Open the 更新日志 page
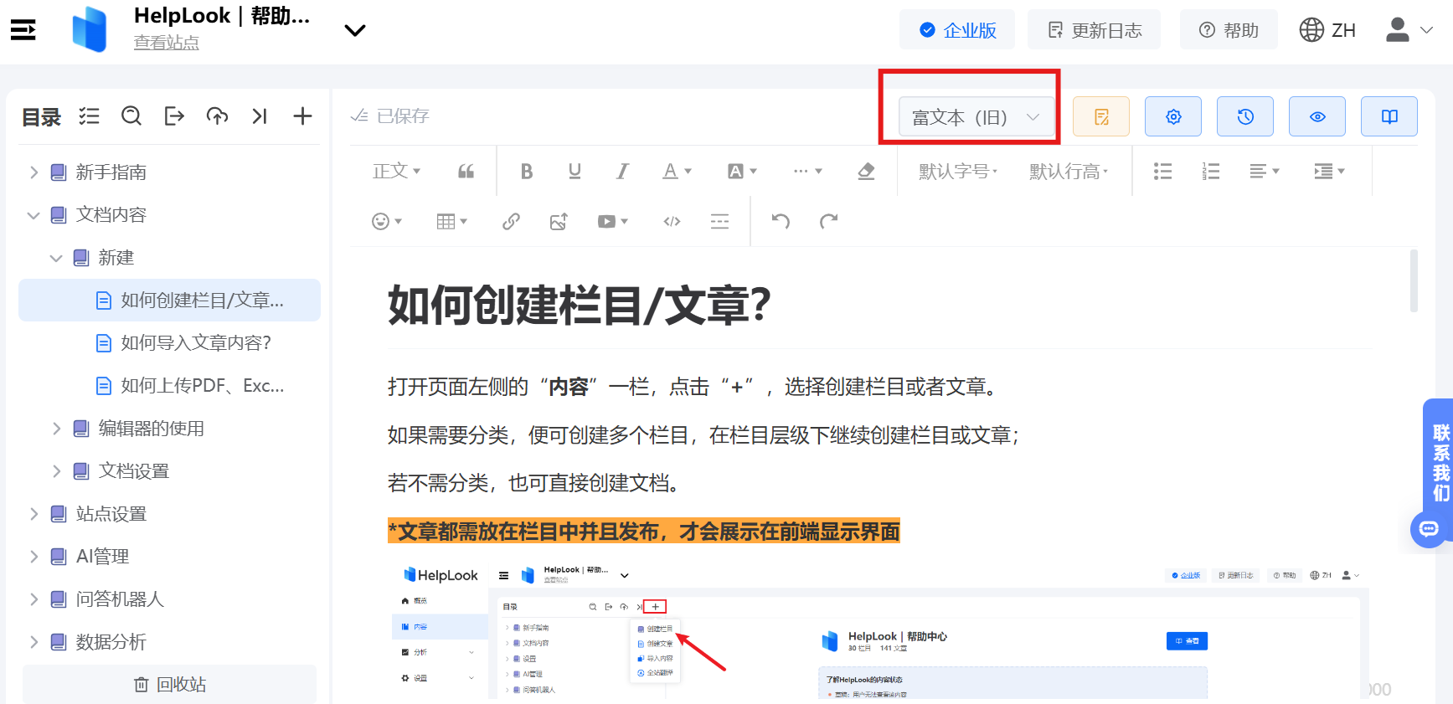This screenshot has width=1453, height=704. [1095, 30]
